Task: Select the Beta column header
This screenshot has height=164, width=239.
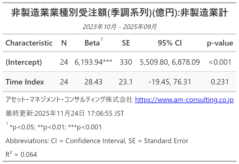Action: coord(93,43)
